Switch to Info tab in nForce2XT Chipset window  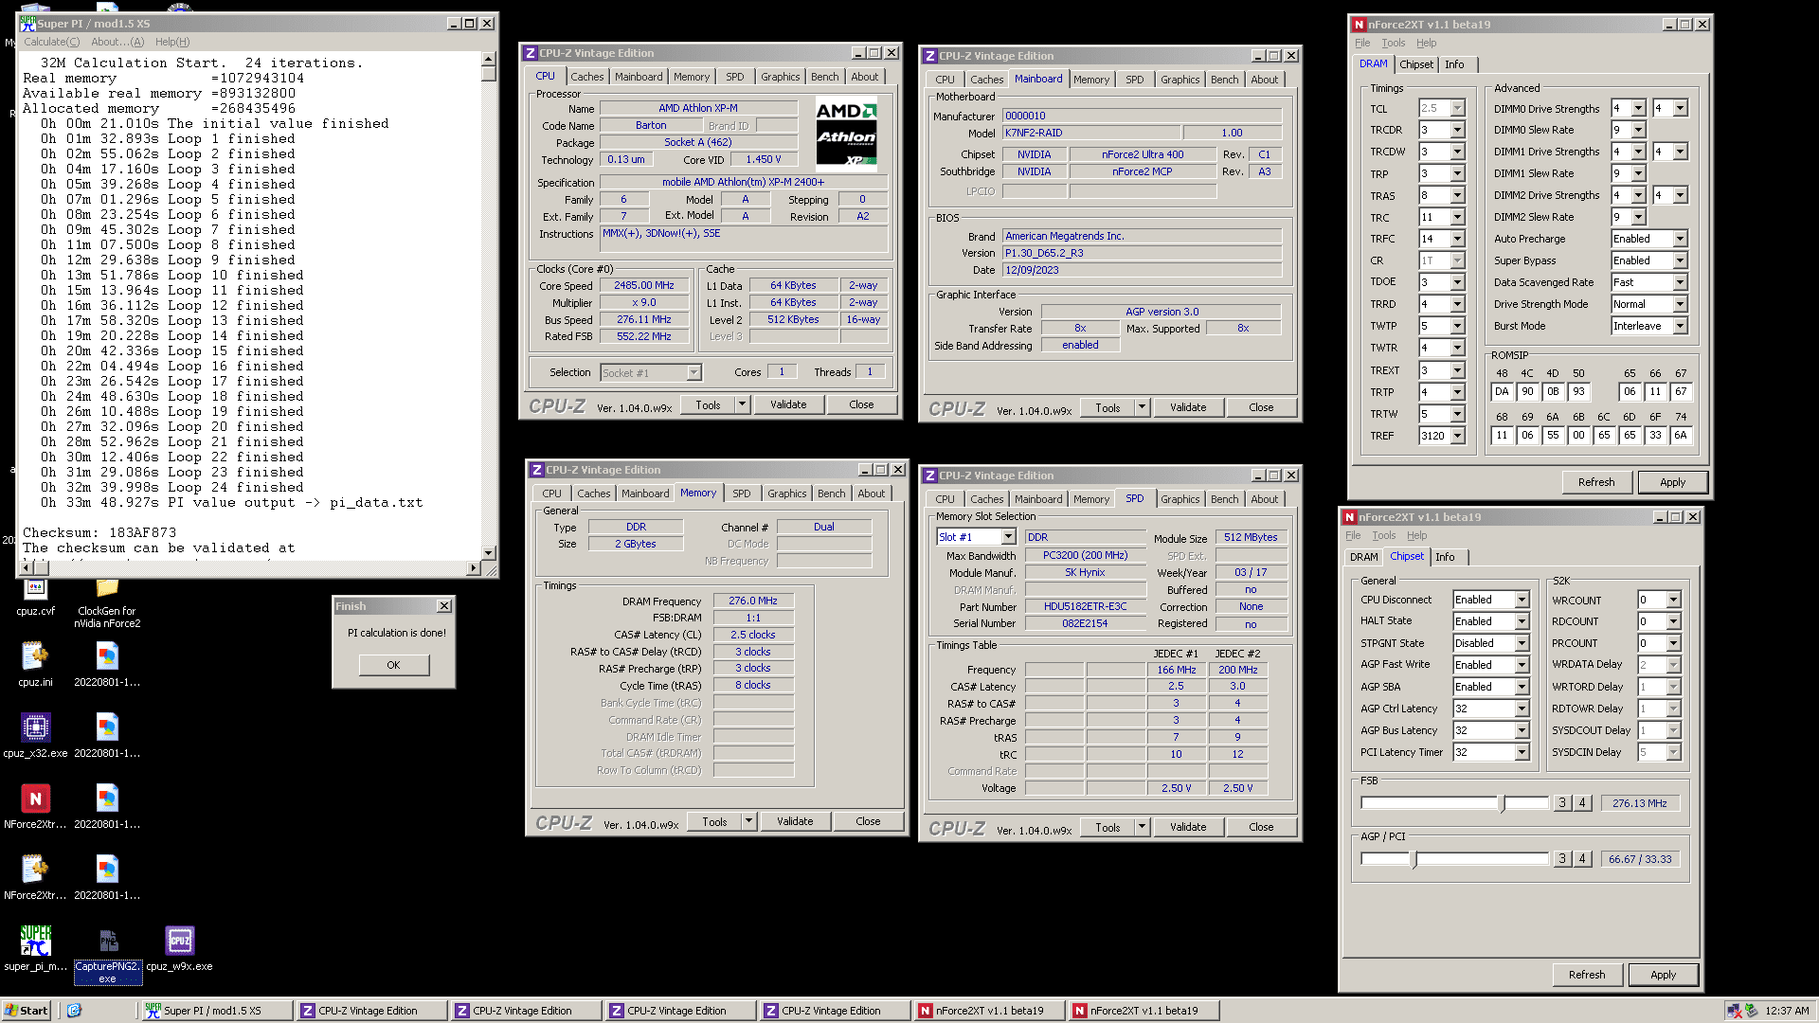(1444, 557)
